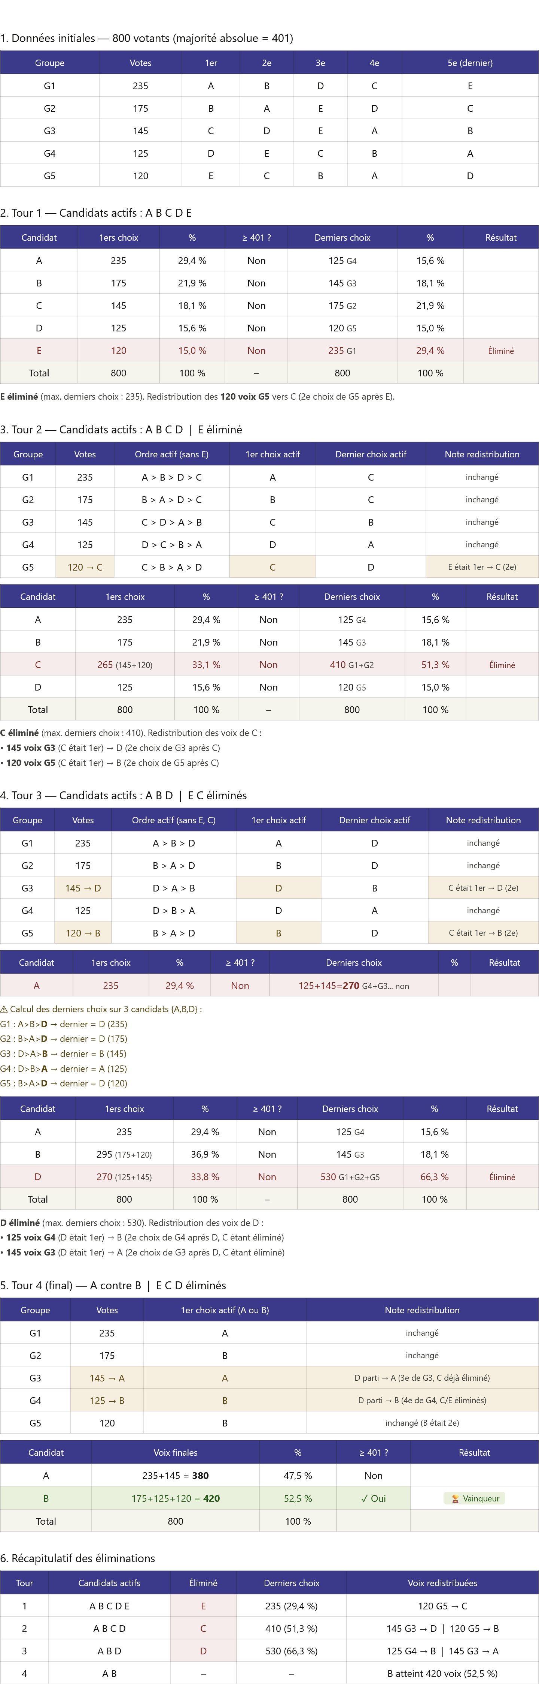The image size is (539, 1684).
Task: Click the 'Voix finales' column header
Action: 176,1453
